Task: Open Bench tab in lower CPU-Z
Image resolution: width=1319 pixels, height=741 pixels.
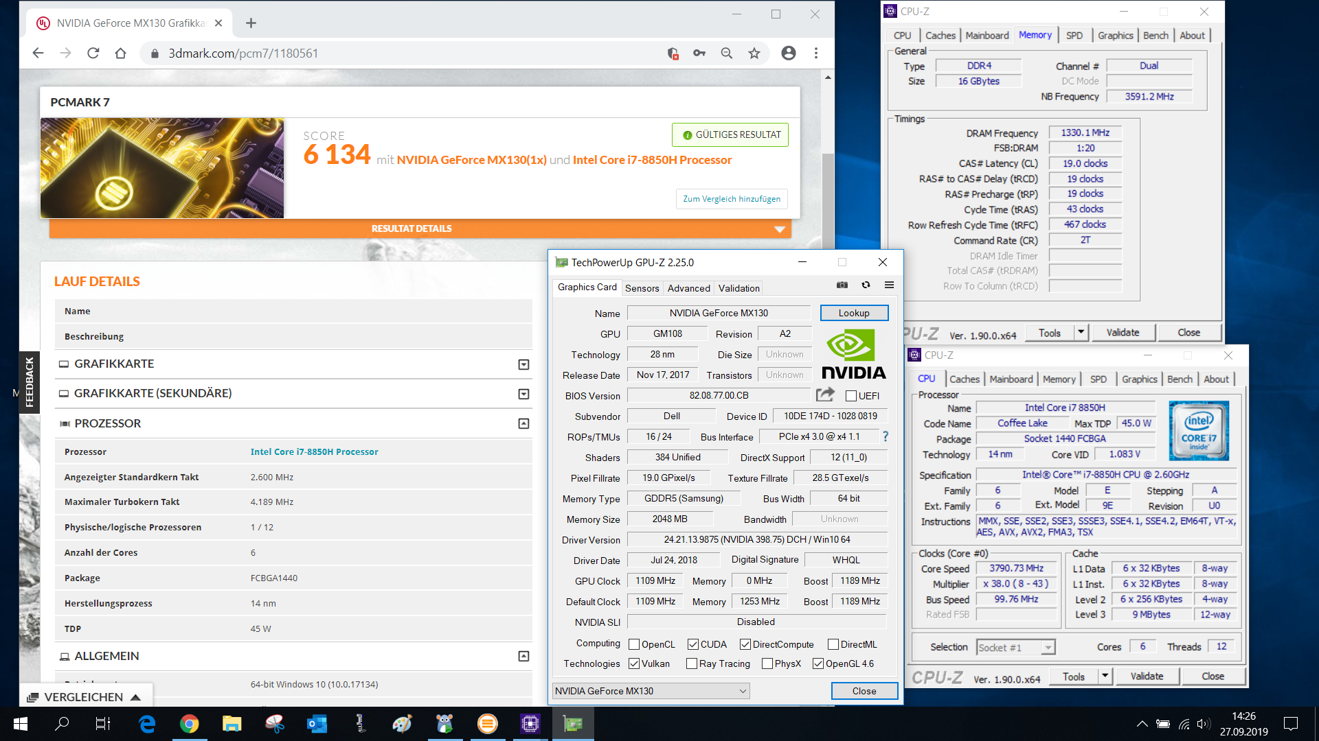Action: (1180, 379)
